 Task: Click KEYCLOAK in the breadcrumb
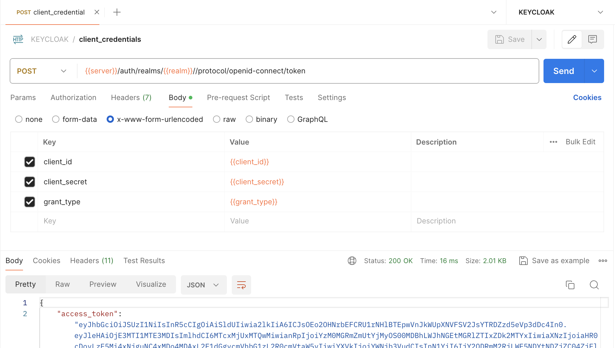point(50,39)
